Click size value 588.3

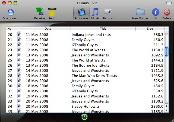coord(158,35)
